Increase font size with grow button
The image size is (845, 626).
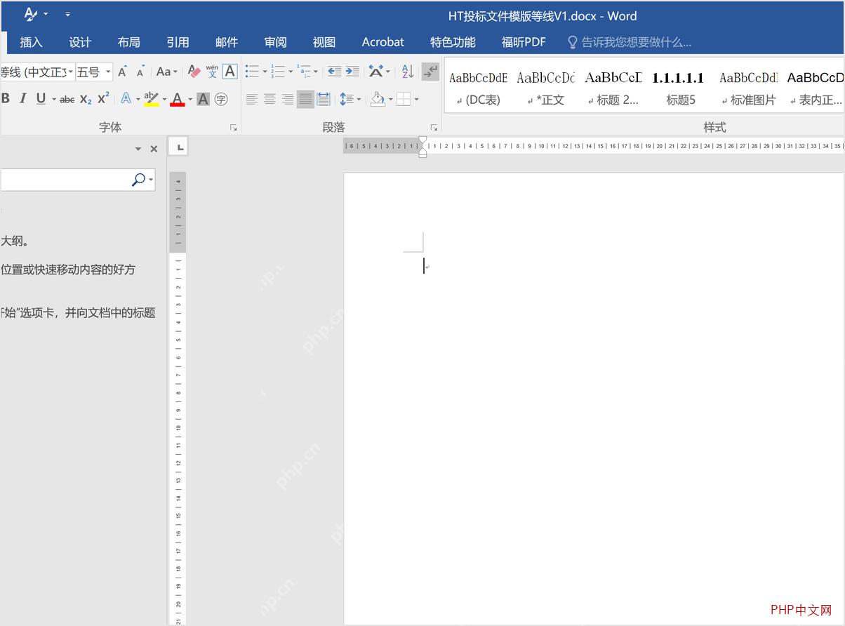123,72
